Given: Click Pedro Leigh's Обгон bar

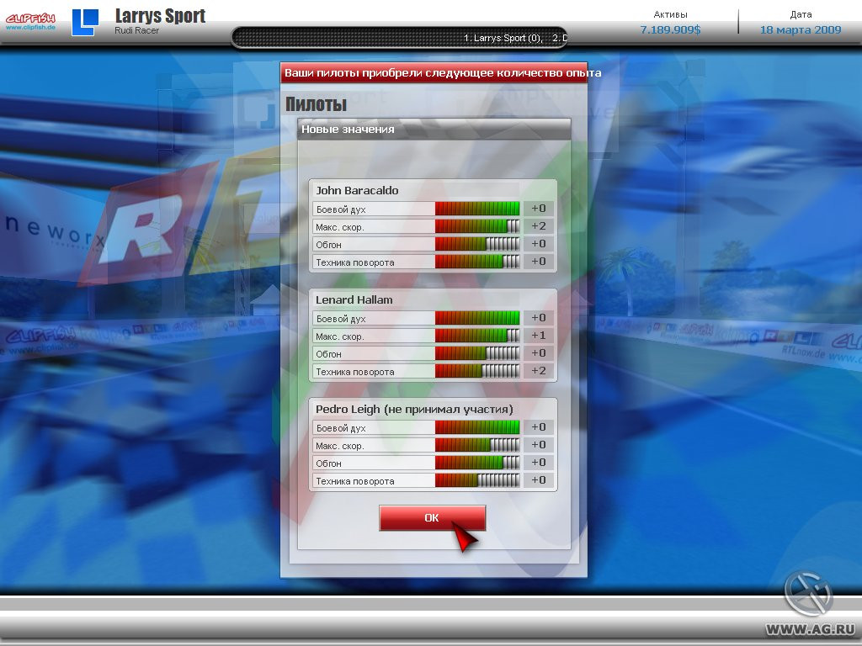Looking at the screenshot, I should click(x=477, y=463).
